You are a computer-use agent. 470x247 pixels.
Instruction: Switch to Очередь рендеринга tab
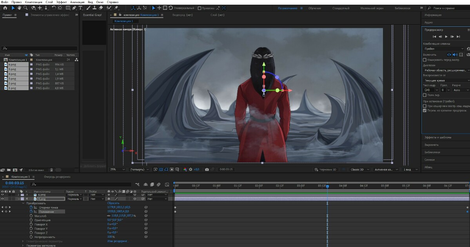(57, 177)
